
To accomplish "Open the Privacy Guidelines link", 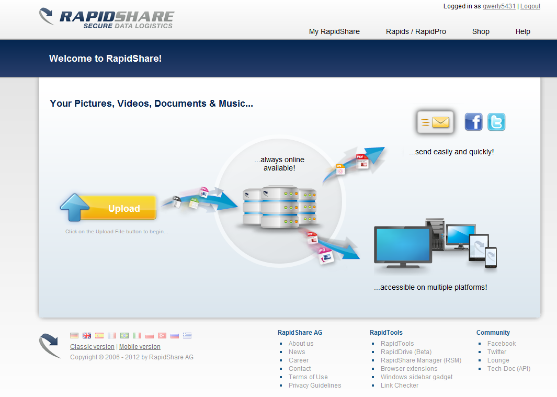I will point(315,385).
